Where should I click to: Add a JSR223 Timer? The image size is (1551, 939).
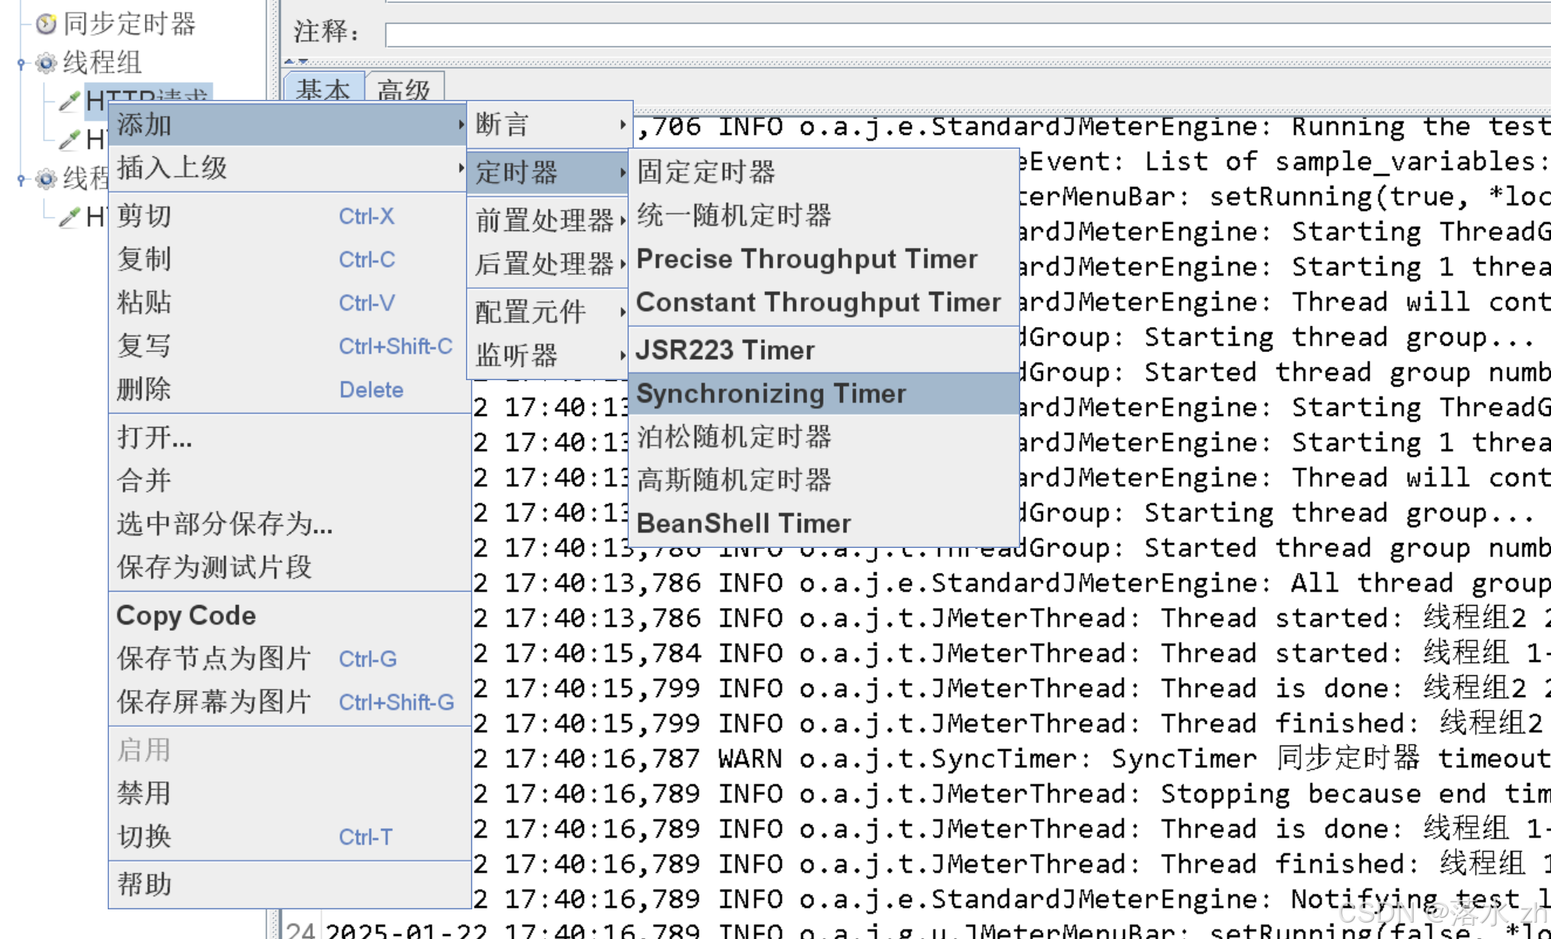coord(824,350)
